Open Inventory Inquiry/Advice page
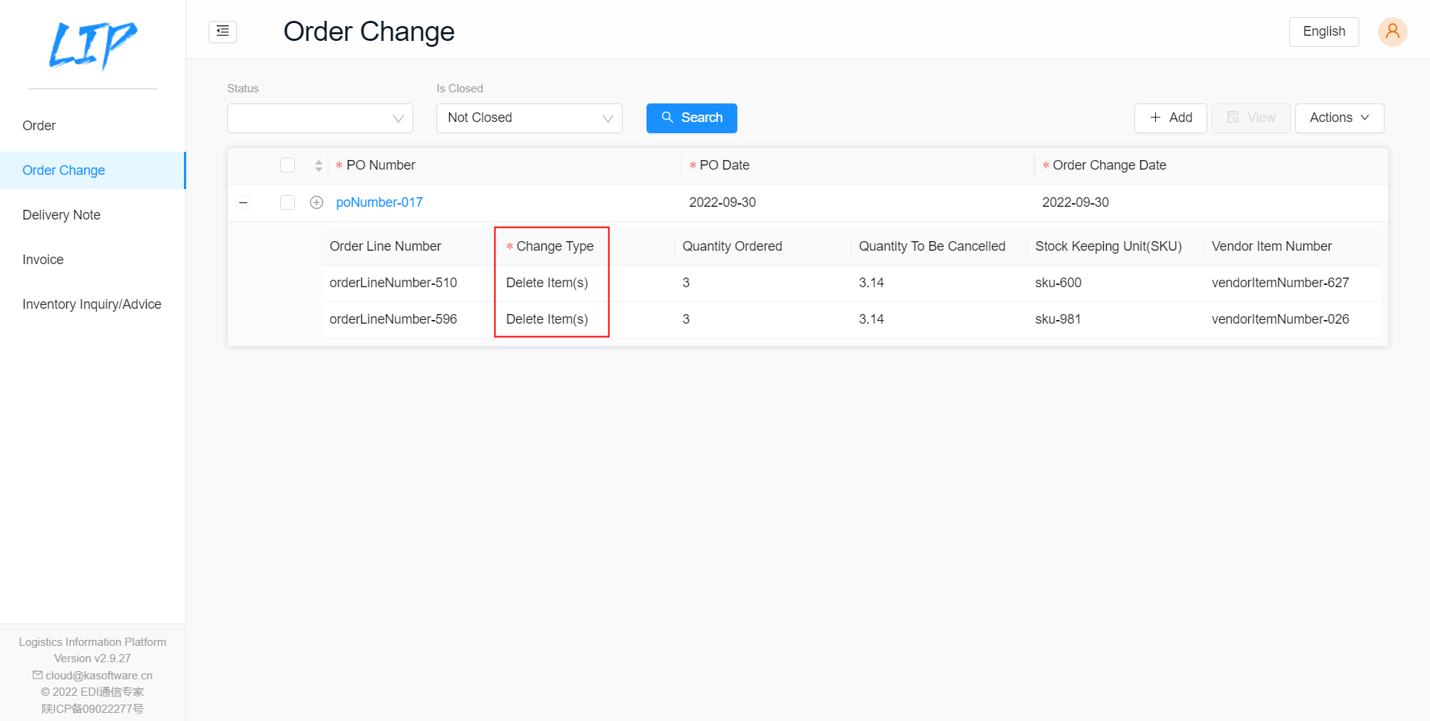The image size is (1430, 721). click(92, 304)
